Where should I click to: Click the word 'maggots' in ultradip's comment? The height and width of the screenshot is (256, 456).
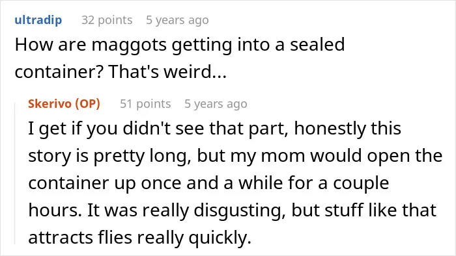point(129,45)
